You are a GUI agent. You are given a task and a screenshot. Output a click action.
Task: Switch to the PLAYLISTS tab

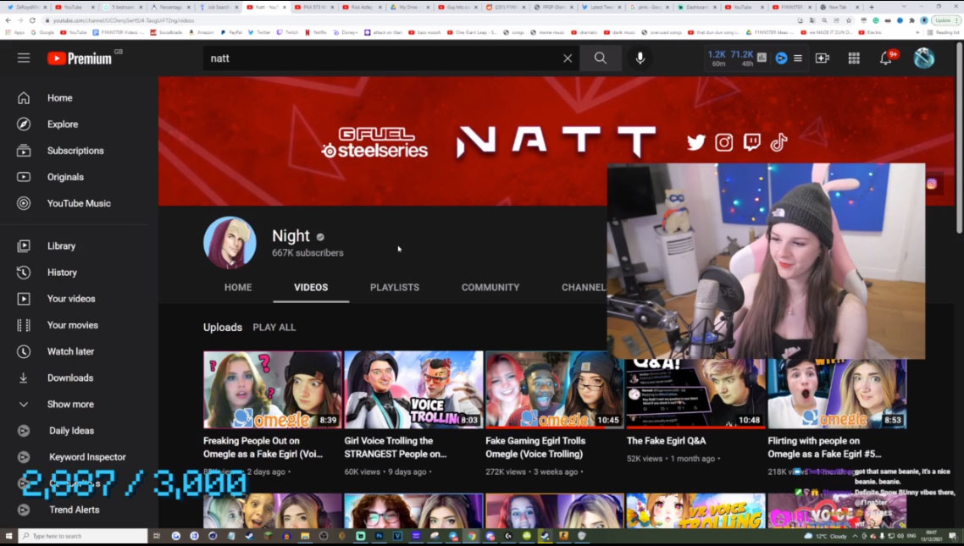[395, 288]
